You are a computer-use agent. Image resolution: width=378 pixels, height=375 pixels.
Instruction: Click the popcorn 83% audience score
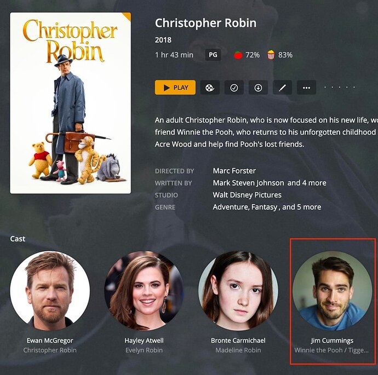(280, 55)
